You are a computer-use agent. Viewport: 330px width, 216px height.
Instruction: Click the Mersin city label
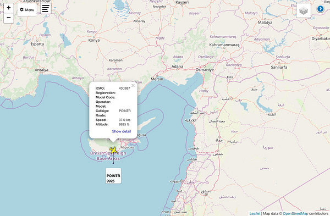point(157,79)
